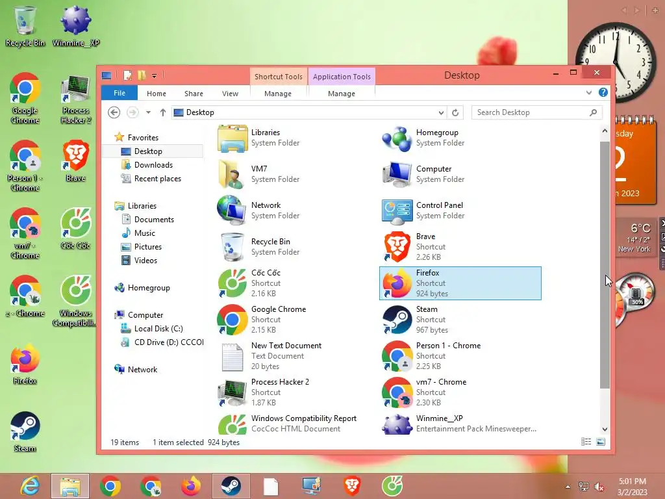Select Cốc Cốc shortcut in Explorer list
The image size is (665, 499).
(x=295, y=283)
